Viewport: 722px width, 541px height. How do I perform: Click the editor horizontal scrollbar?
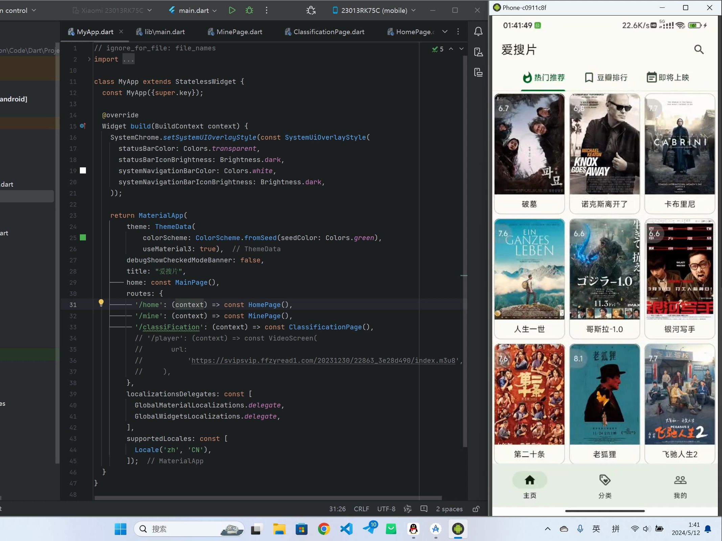(268, 498)
